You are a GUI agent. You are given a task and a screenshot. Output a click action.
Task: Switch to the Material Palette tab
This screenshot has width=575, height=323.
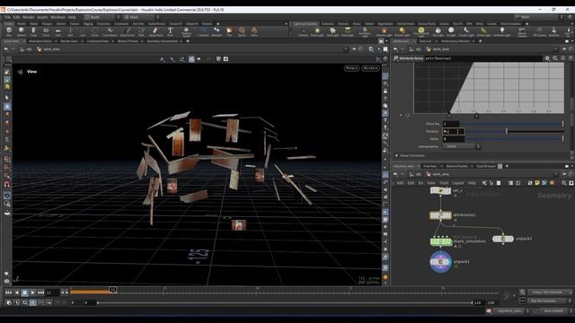pos(456,166)
